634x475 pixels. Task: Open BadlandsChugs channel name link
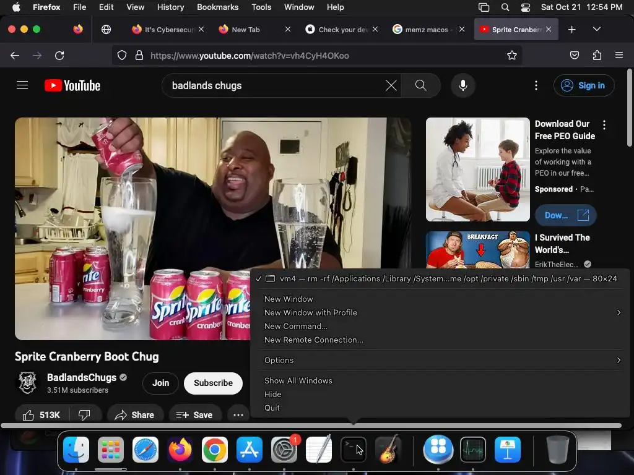click(82, 377)
